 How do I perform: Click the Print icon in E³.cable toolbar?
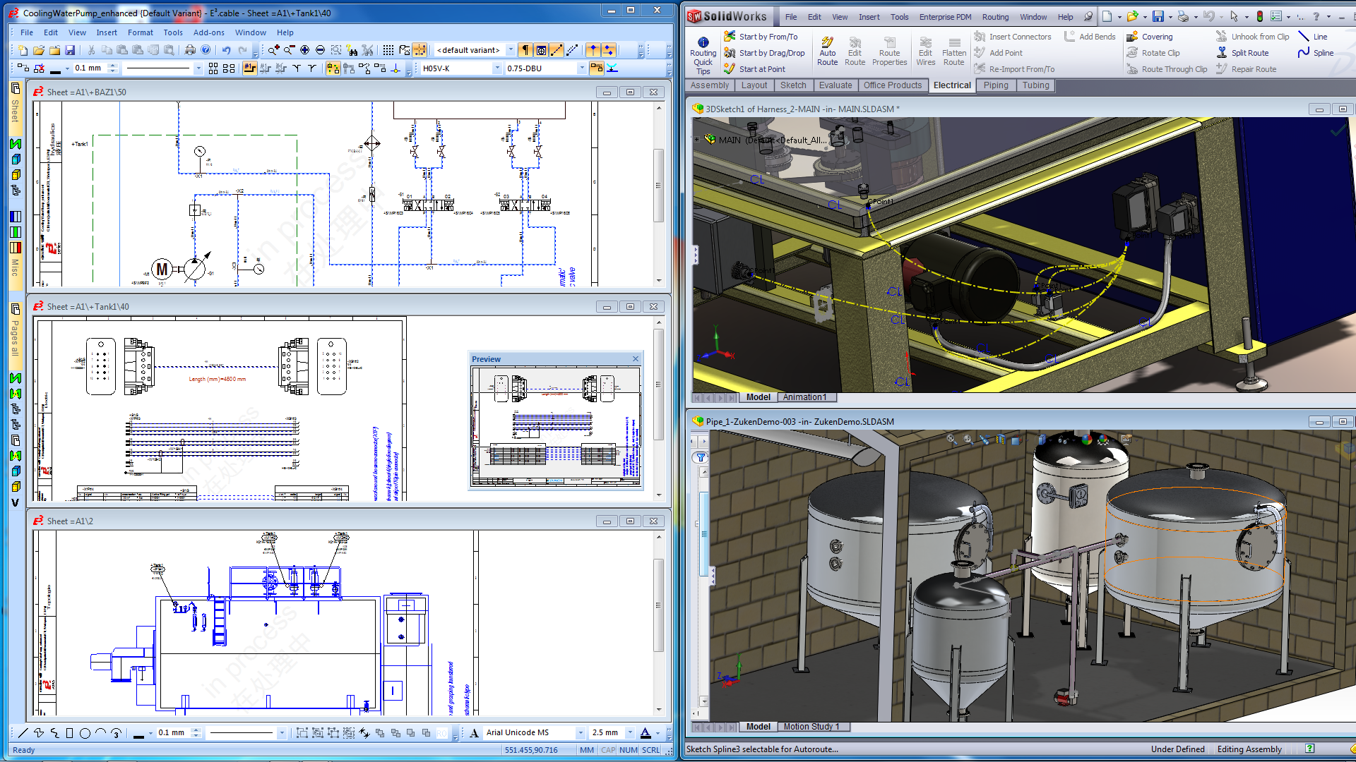(x=189, y=50)
